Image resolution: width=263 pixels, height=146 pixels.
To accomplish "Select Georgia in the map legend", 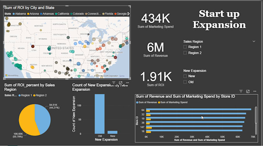I will click(120, 14).
